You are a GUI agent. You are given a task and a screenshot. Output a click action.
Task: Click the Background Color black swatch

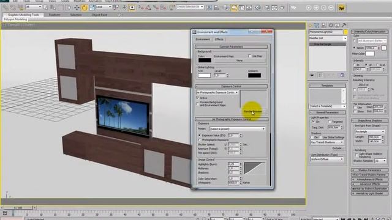point(205,60)
